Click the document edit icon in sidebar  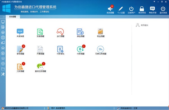3,27
